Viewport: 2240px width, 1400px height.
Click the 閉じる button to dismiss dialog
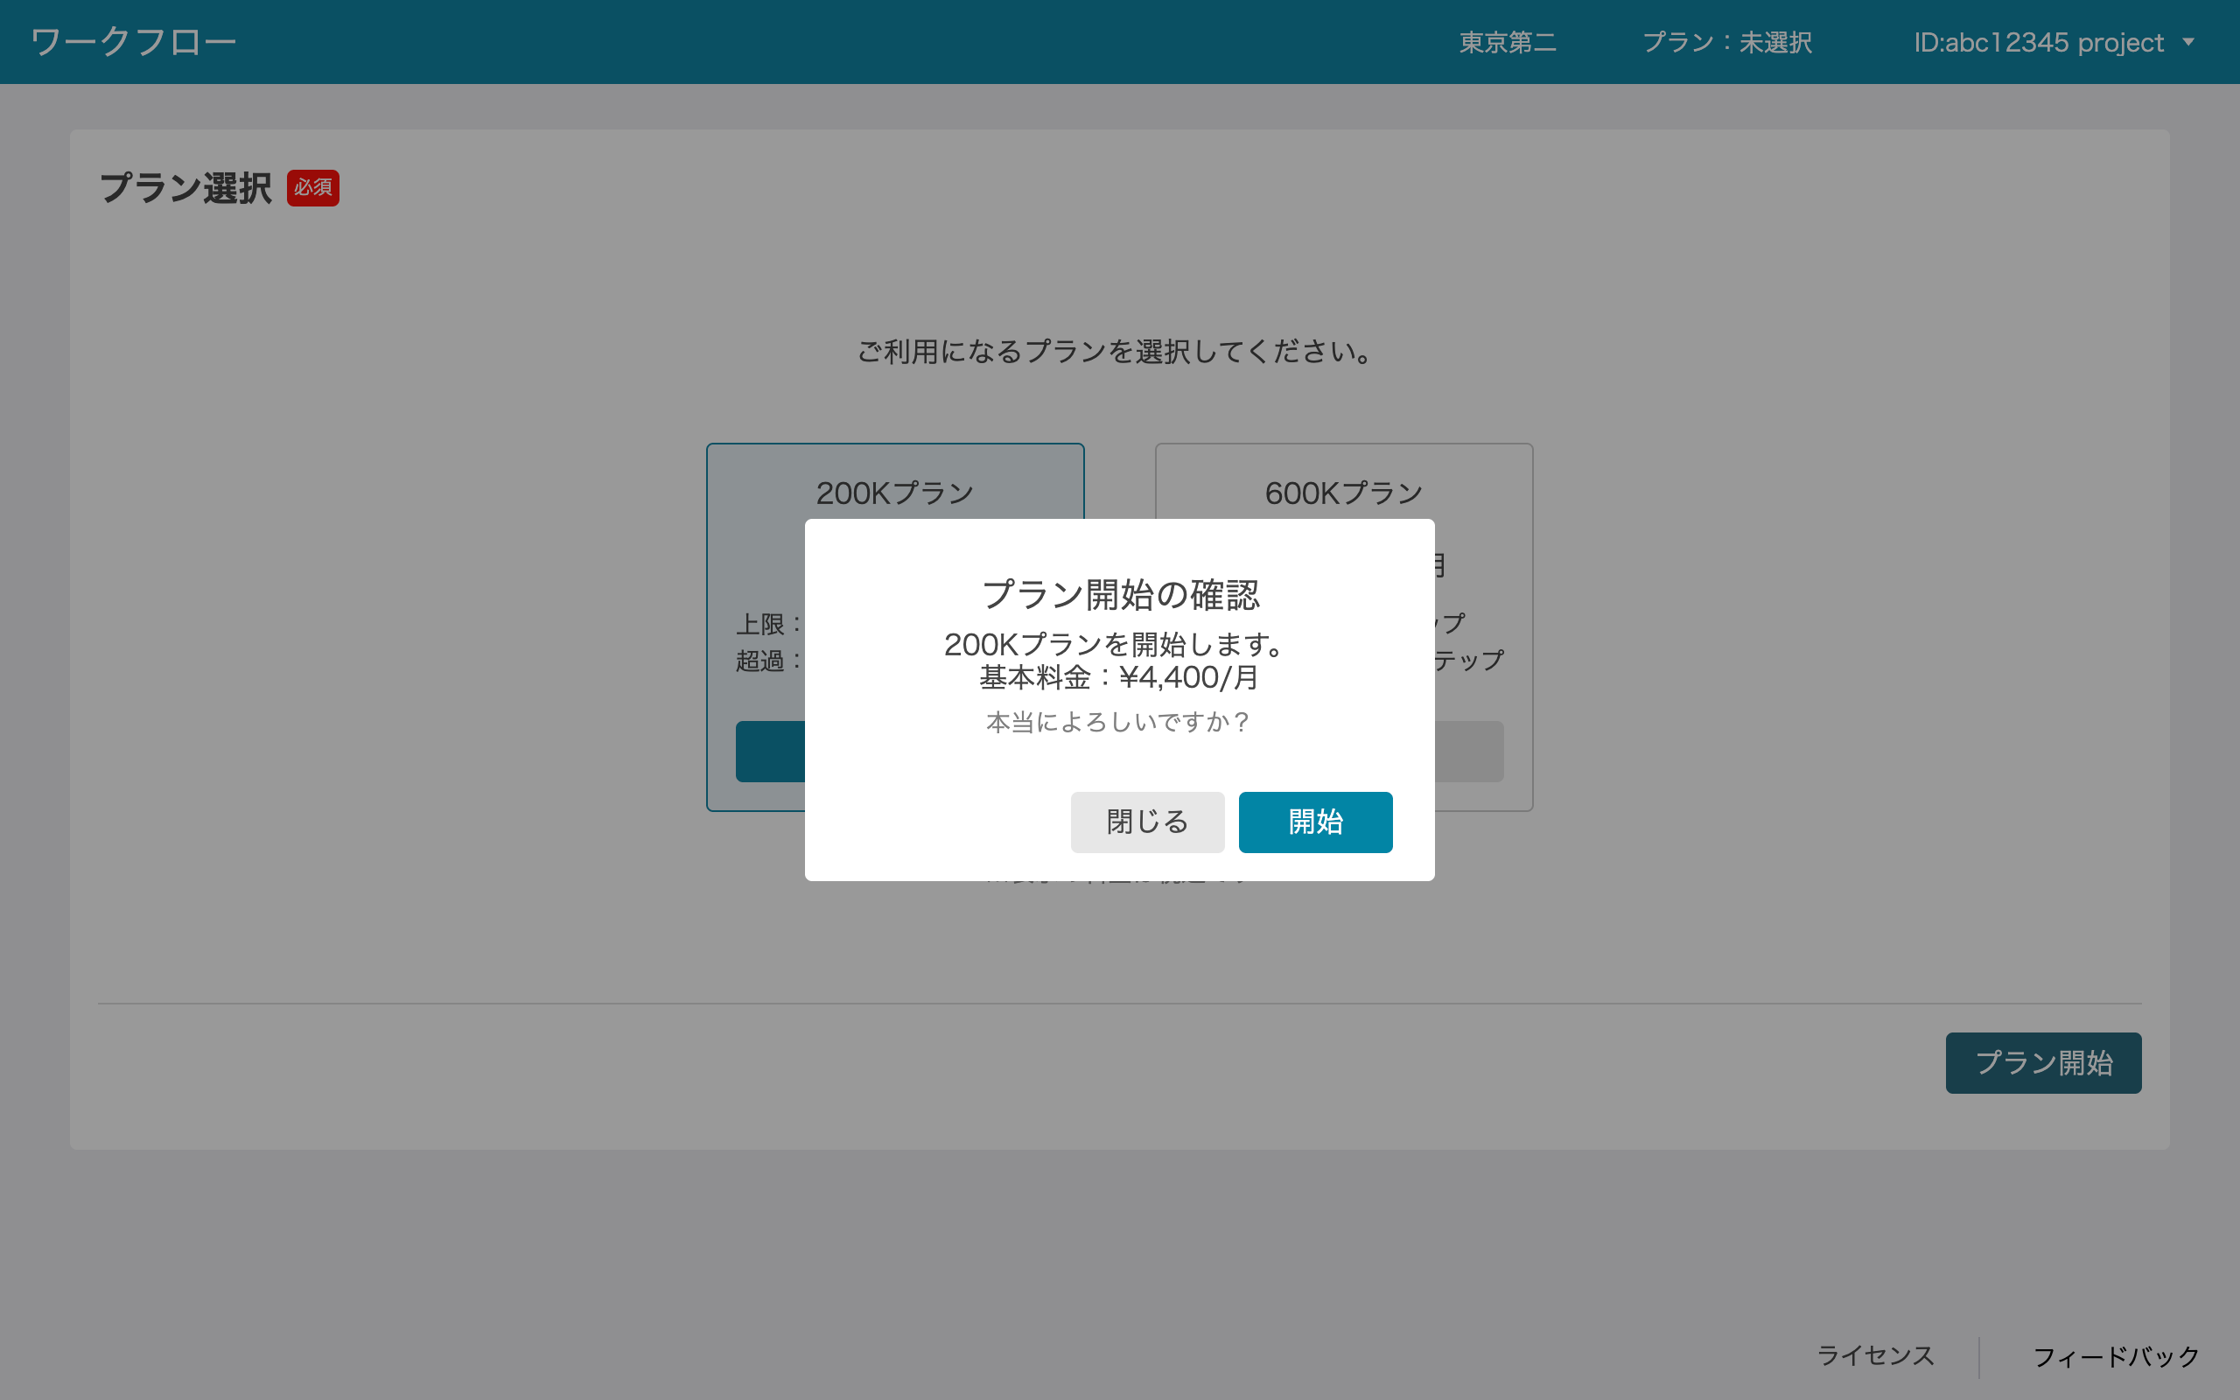click(x=1147, y=822)
